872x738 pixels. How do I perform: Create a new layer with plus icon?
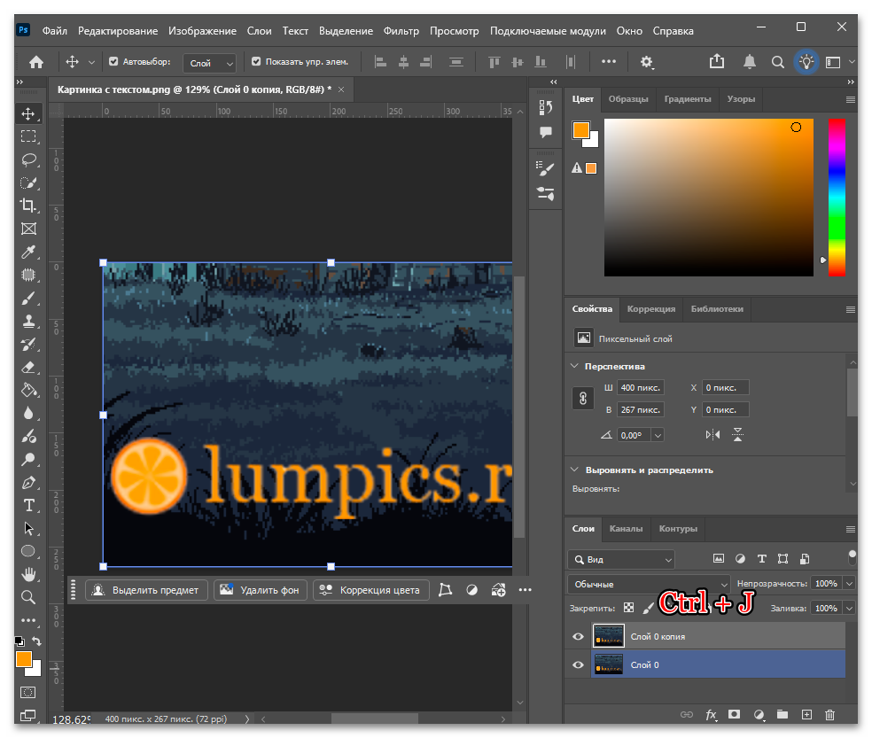pos(806,715)
